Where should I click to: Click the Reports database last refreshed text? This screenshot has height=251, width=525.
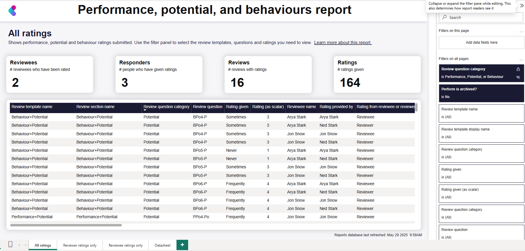pyautogui.click(x=378, y=235)
